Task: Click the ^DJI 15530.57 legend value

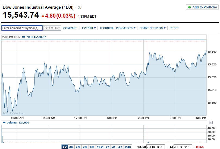Action: point(36,37)
